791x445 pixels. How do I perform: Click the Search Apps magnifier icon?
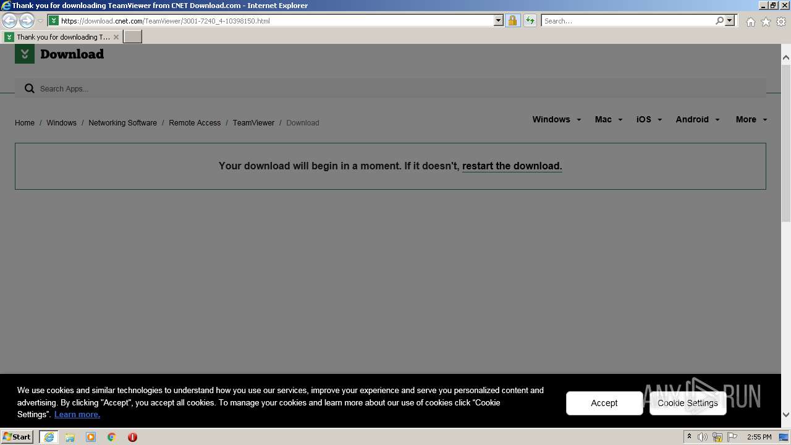(29, 88)
